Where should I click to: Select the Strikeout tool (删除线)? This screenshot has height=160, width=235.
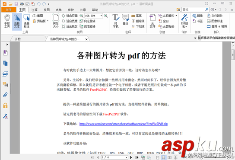pos(138,21)
